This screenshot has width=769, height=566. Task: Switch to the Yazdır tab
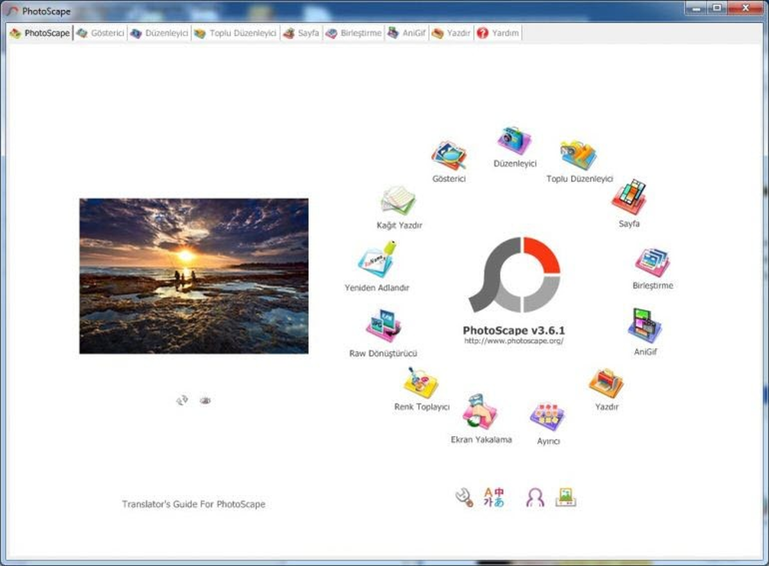click(x=451, y=33)
